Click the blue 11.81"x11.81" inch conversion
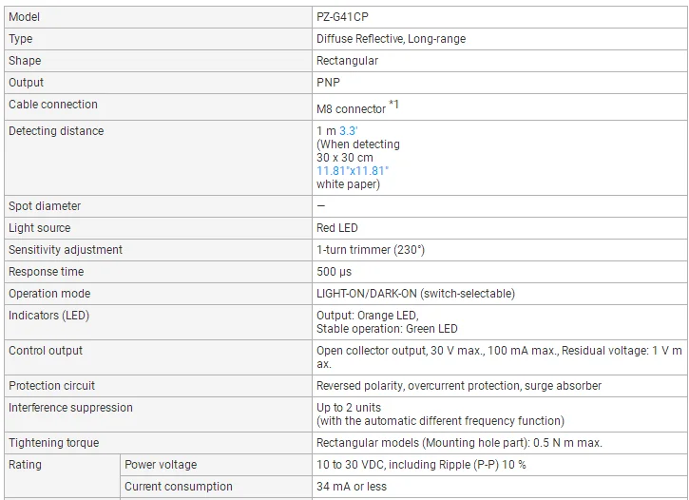 [x=353, y=171]
